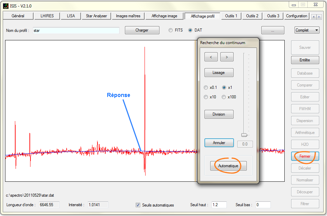Click the Seuil haut input field

pyautogui.click(x=220, y=205)
